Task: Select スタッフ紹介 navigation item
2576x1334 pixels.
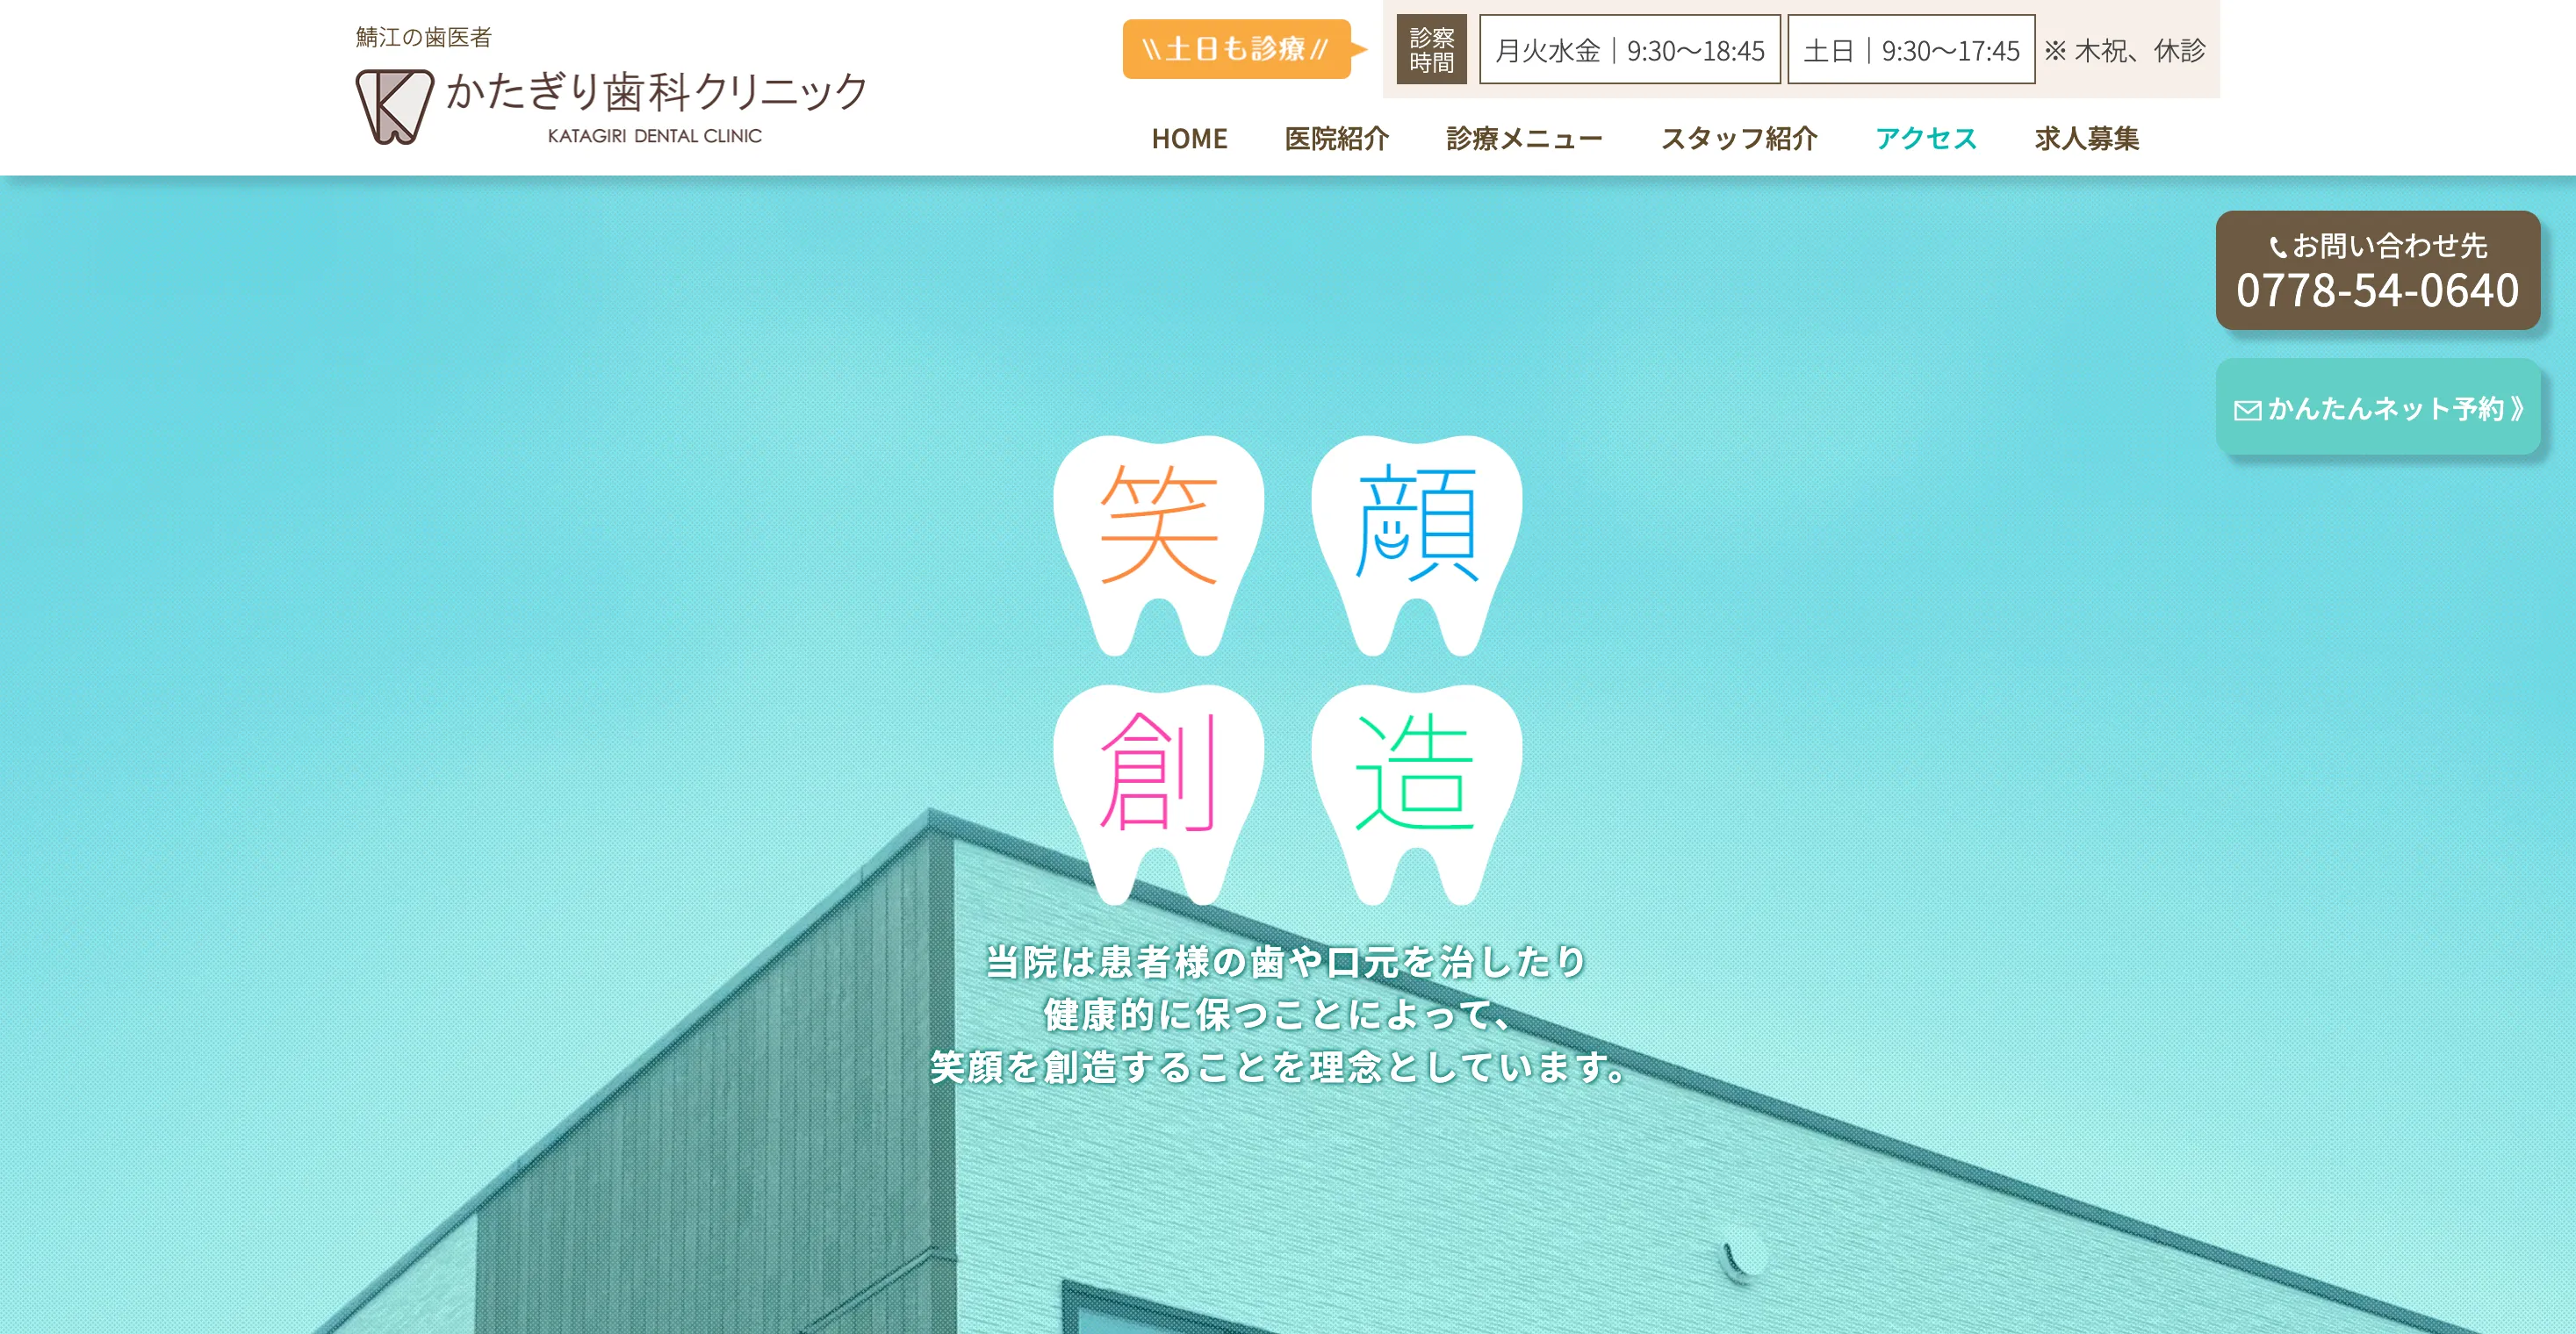Action: pos(1739,139)
